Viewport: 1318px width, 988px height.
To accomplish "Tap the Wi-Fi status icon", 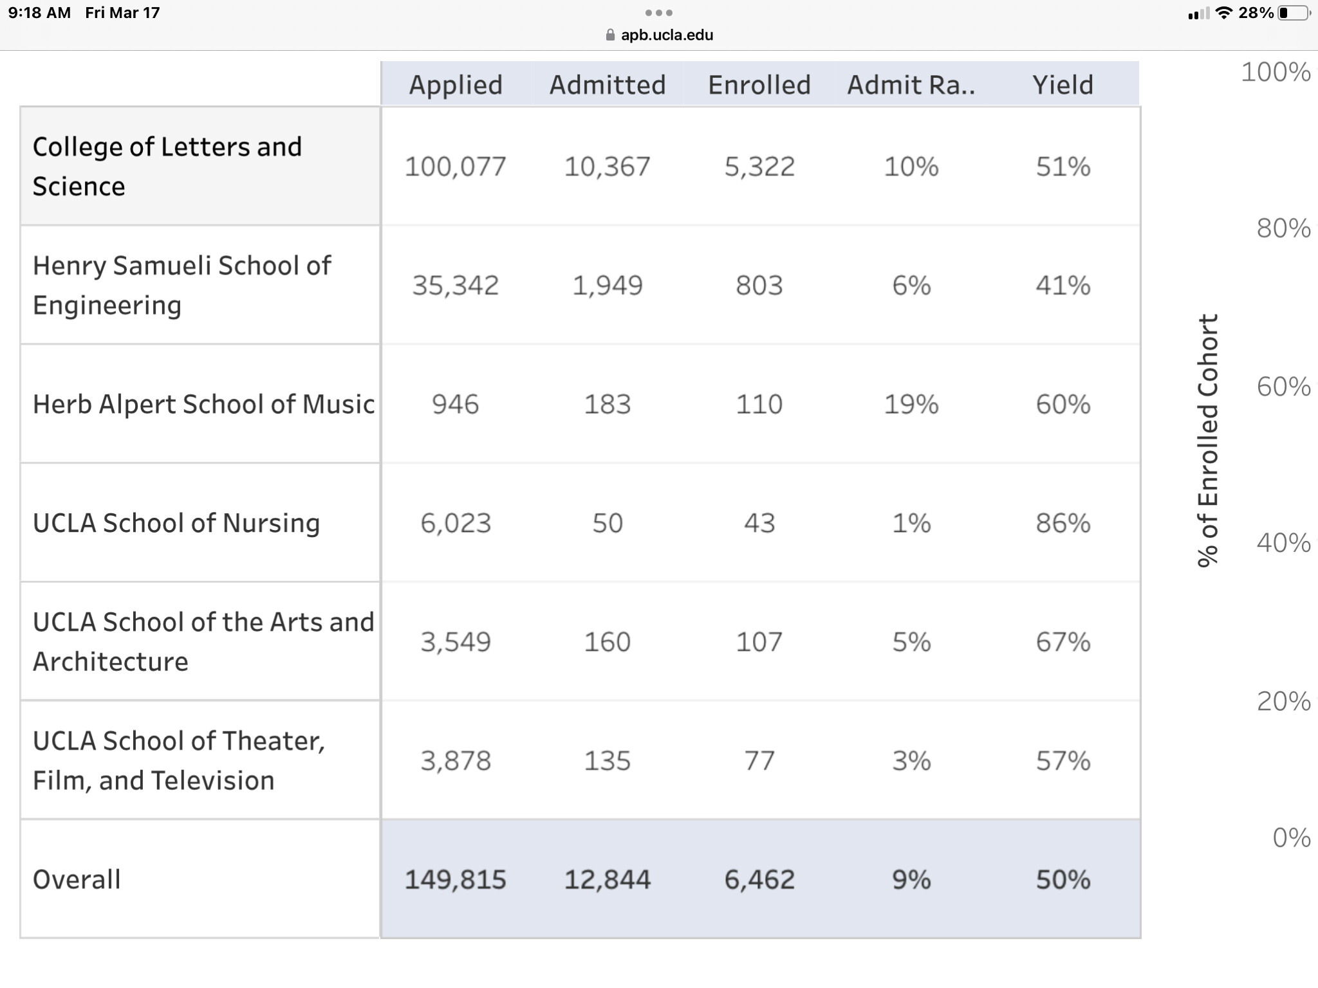I will (1224, 13).
